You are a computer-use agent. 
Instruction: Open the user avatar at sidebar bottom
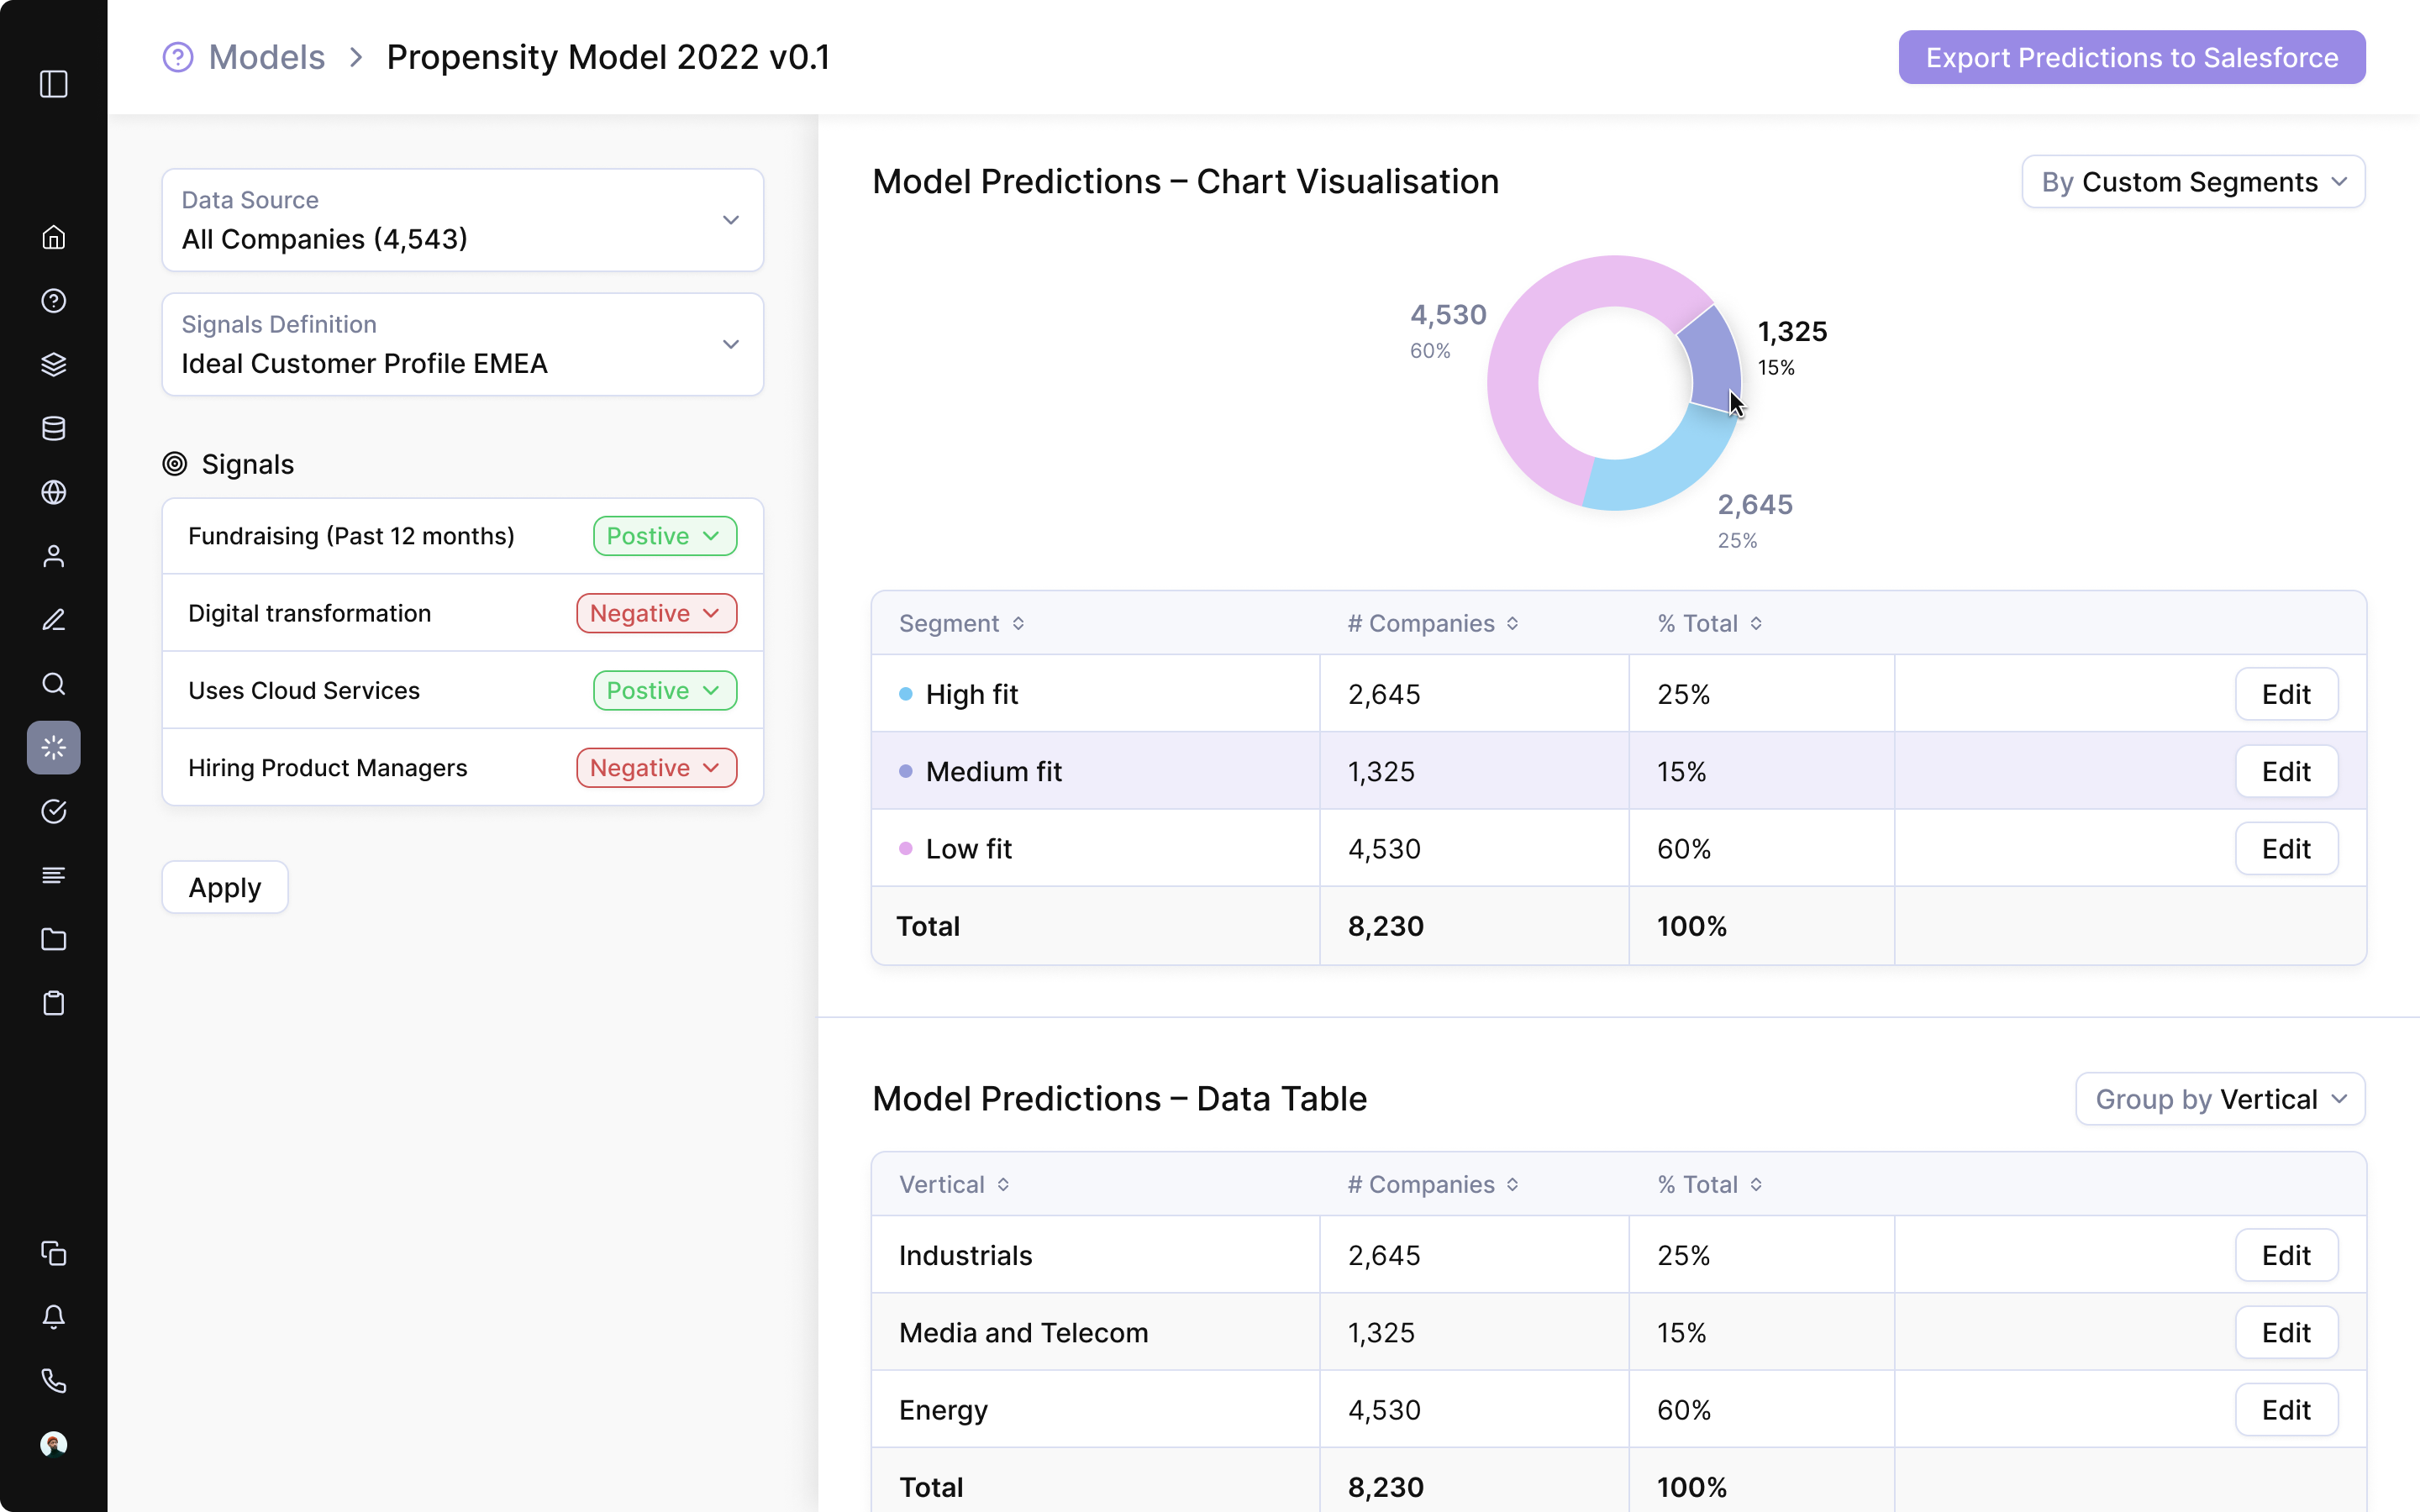54,1444
